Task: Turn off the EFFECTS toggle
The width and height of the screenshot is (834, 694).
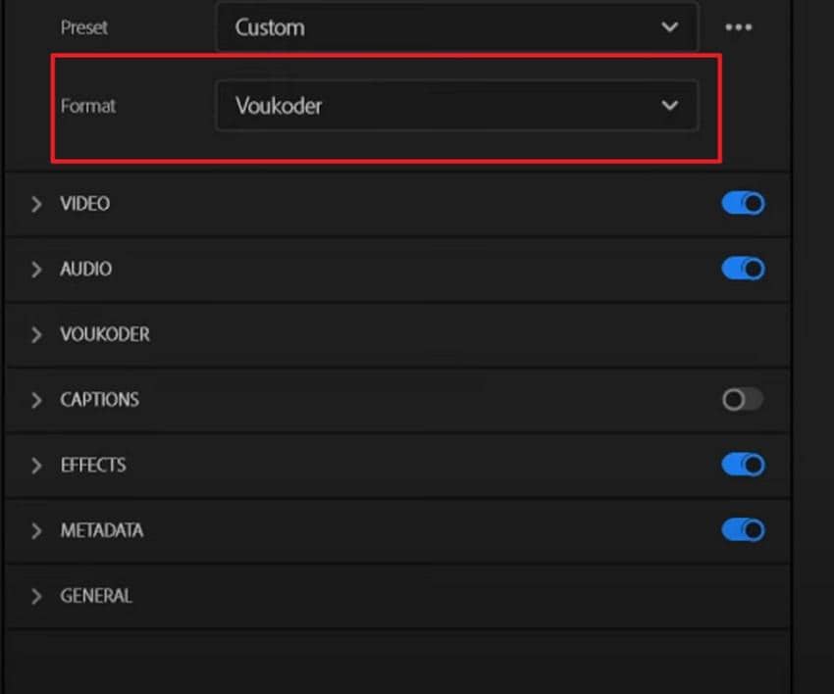Action: tap(743, 465)
